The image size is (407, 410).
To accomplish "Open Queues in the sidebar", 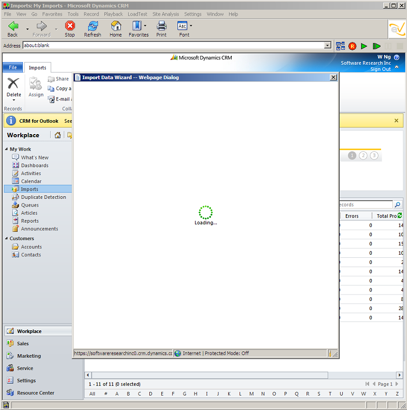I will tap(30, 205).
